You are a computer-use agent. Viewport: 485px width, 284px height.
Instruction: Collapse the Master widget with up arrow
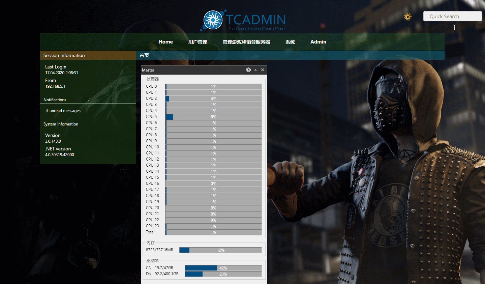coord(255,70)
